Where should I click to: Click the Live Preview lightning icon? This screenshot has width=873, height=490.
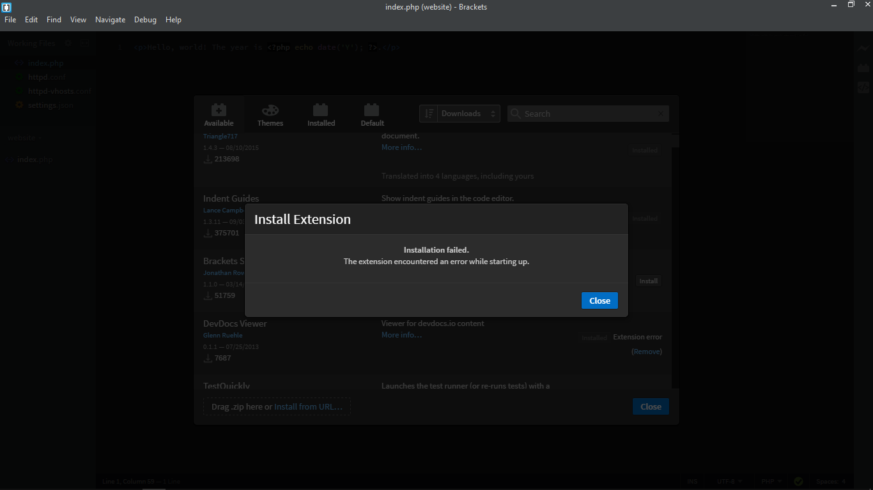(x=863, y=49)
